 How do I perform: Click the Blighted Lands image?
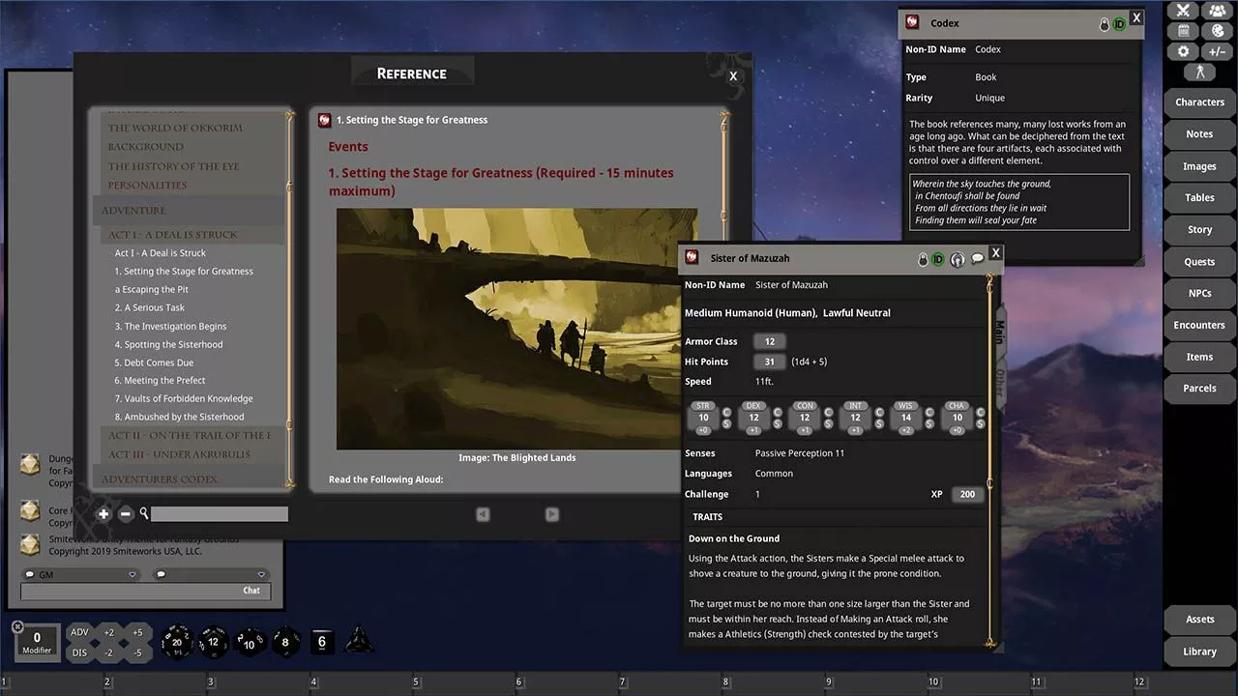coord(516,329)
